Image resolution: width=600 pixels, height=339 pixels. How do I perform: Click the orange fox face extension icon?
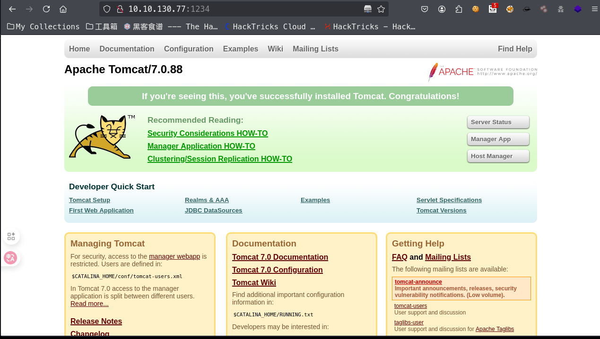pyautogui.click(x=510, y=9)
